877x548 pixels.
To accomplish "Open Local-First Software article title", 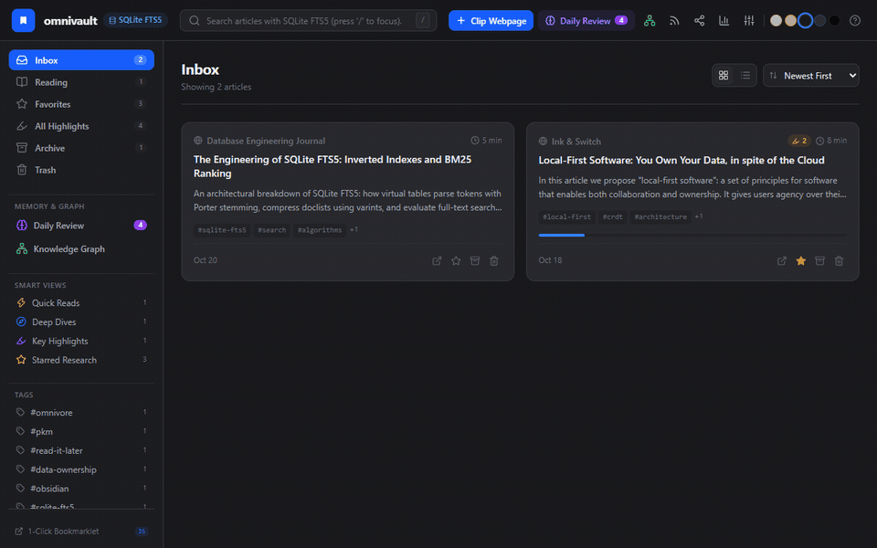I will 682,160.
